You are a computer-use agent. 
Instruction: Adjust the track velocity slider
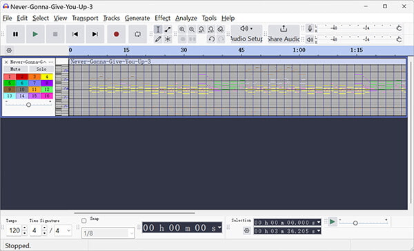tap(28, 105)
